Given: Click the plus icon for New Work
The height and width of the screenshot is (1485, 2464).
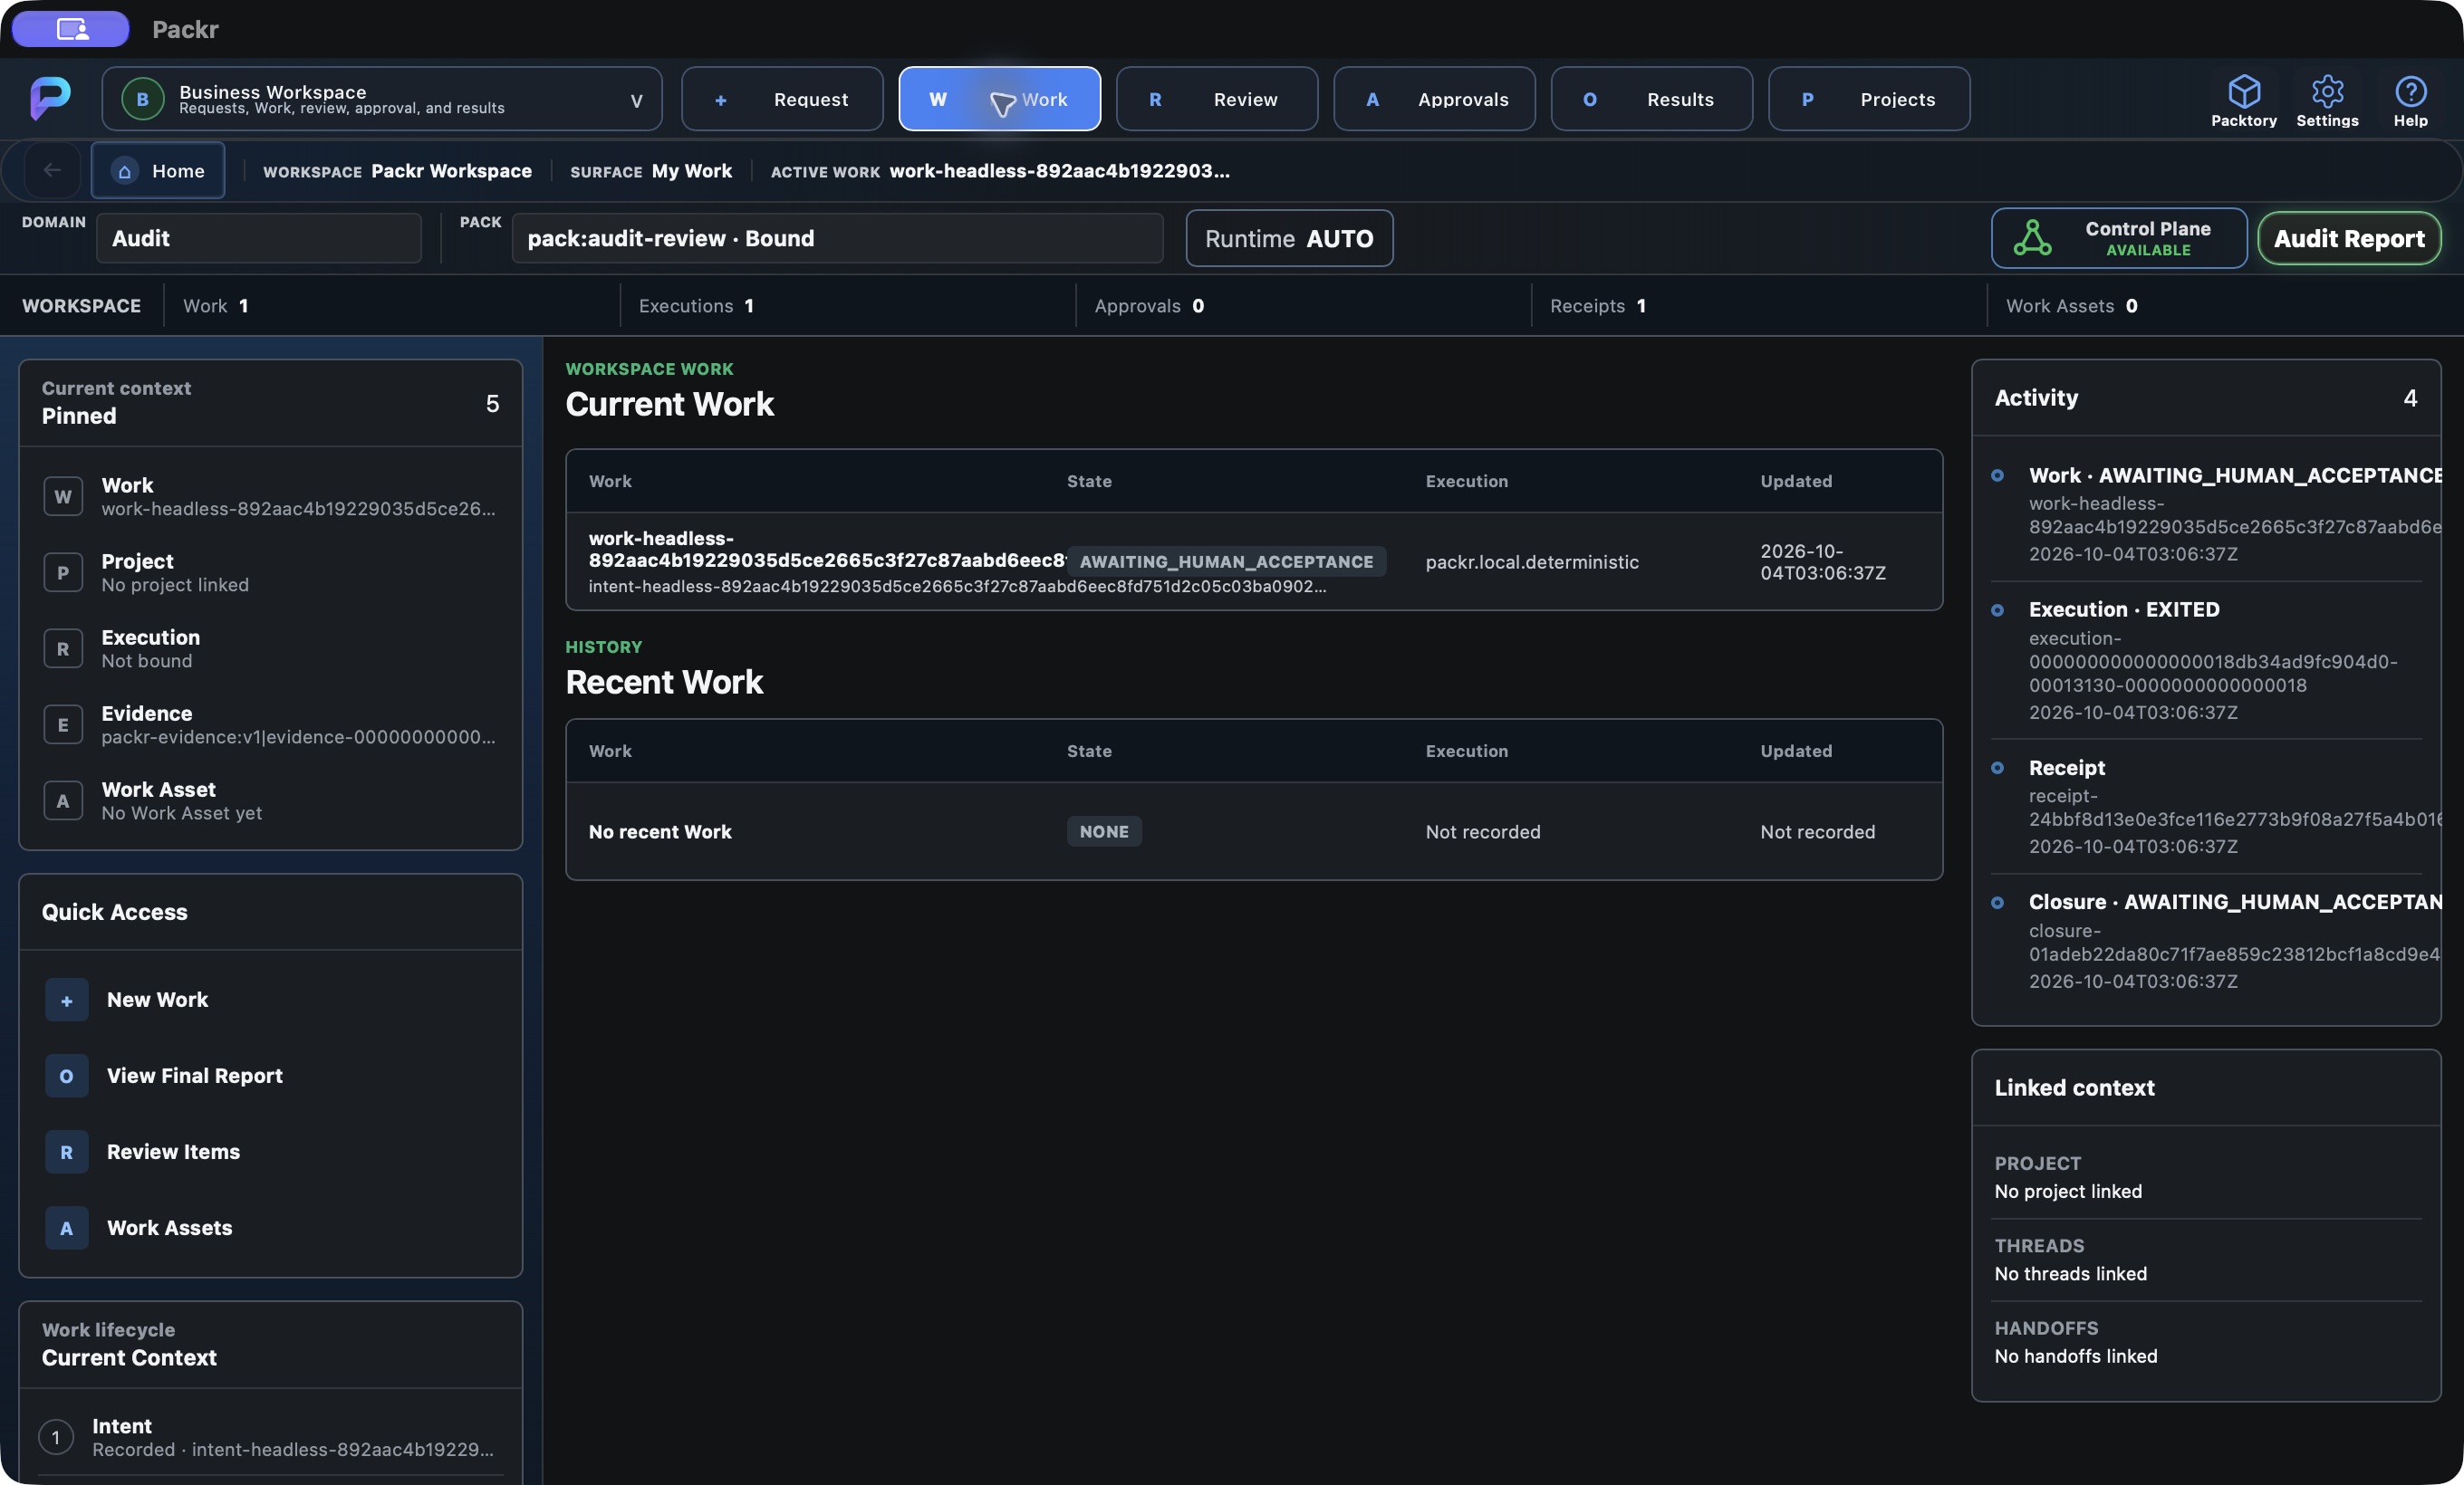Looking at the screenshot, I should click(x=66, y=1001).
